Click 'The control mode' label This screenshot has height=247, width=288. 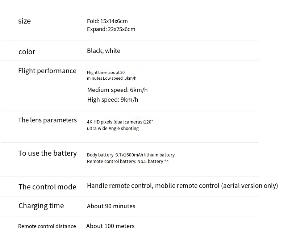tap(47, 187)
